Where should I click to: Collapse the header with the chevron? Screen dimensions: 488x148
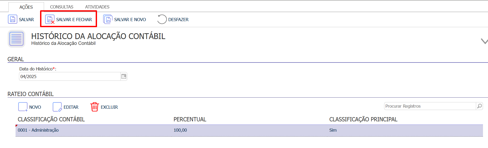point(484,41)
